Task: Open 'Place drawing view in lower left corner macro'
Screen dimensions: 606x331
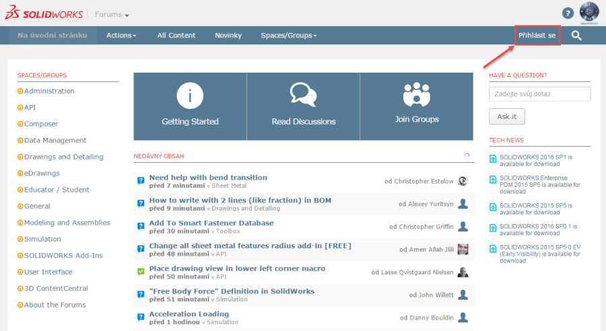Action: 237,268
